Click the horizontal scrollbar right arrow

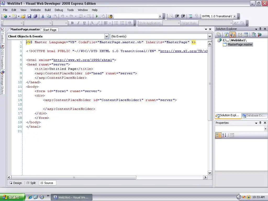click(x=205, y=177)
